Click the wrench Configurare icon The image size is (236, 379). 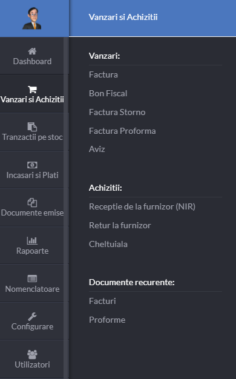point(32,316)
